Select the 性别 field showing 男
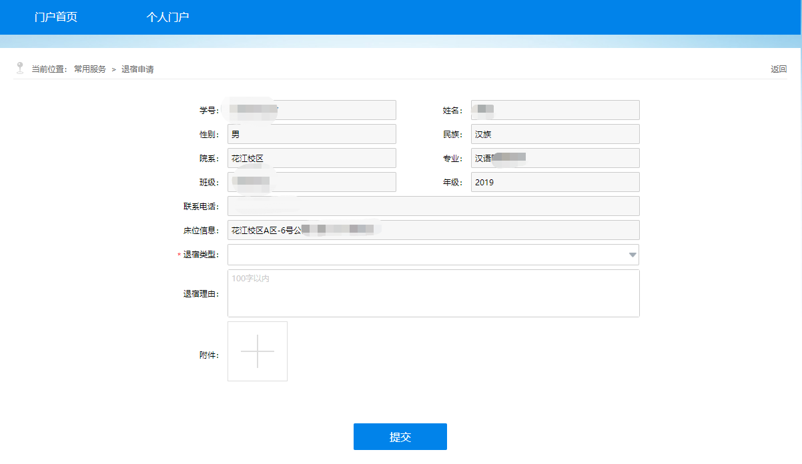The width and height of the screenshot is (802, 464). (x=312, y=134)
